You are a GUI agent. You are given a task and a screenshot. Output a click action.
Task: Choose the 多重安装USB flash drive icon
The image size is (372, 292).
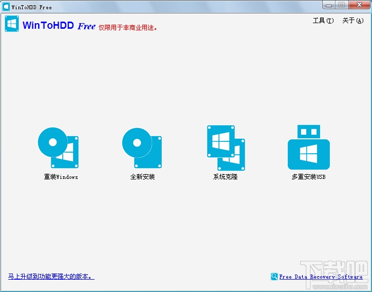click(x=309, y=147)
